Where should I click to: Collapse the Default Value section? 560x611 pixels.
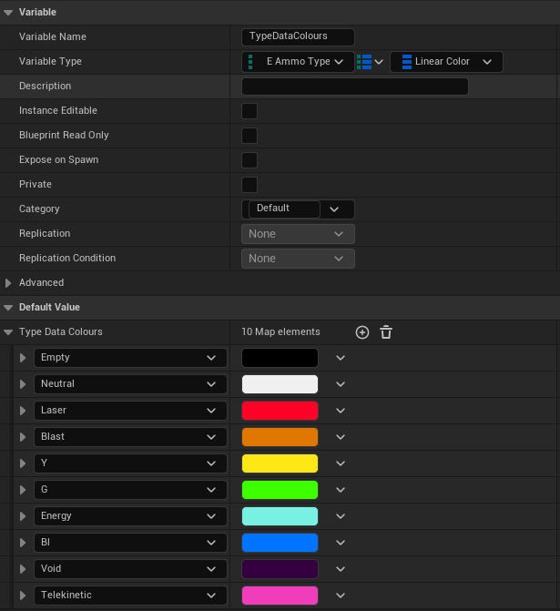pyautogui.click(x=8, y=308)
